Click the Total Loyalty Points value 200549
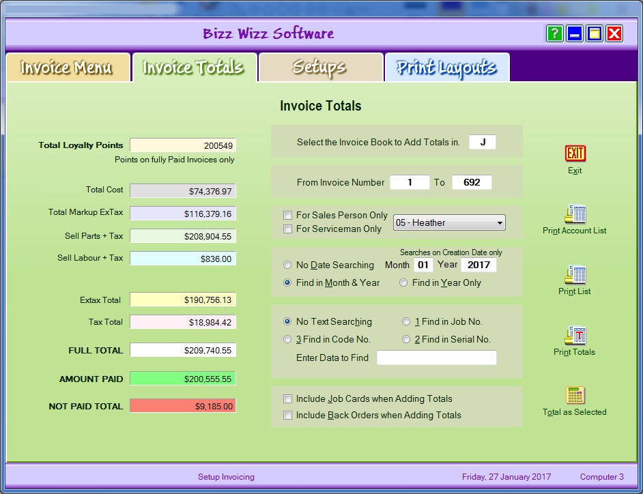The width and height of the screenshot is (643, 494). point(183,145)
